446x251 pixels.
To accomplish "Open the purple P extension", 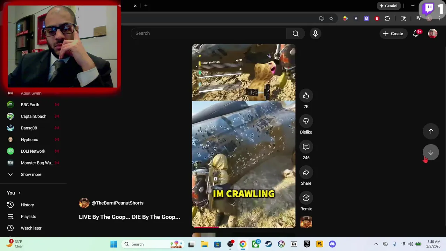I will (366, 18).
